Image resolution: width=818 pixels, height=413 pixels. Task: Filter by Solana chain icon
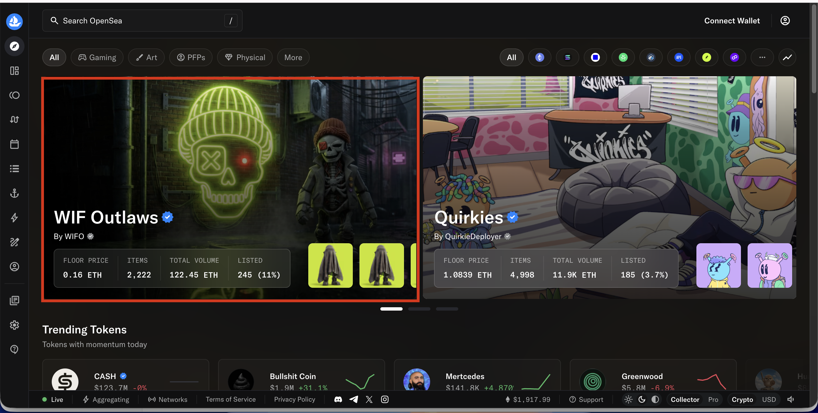(x=568, y=58)
